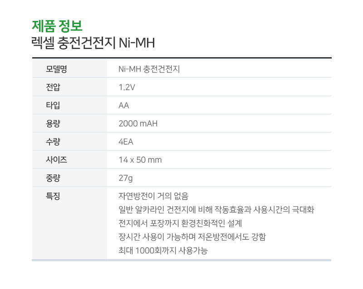
Task: Select the 용량 row label
Action: click(53, 123)
